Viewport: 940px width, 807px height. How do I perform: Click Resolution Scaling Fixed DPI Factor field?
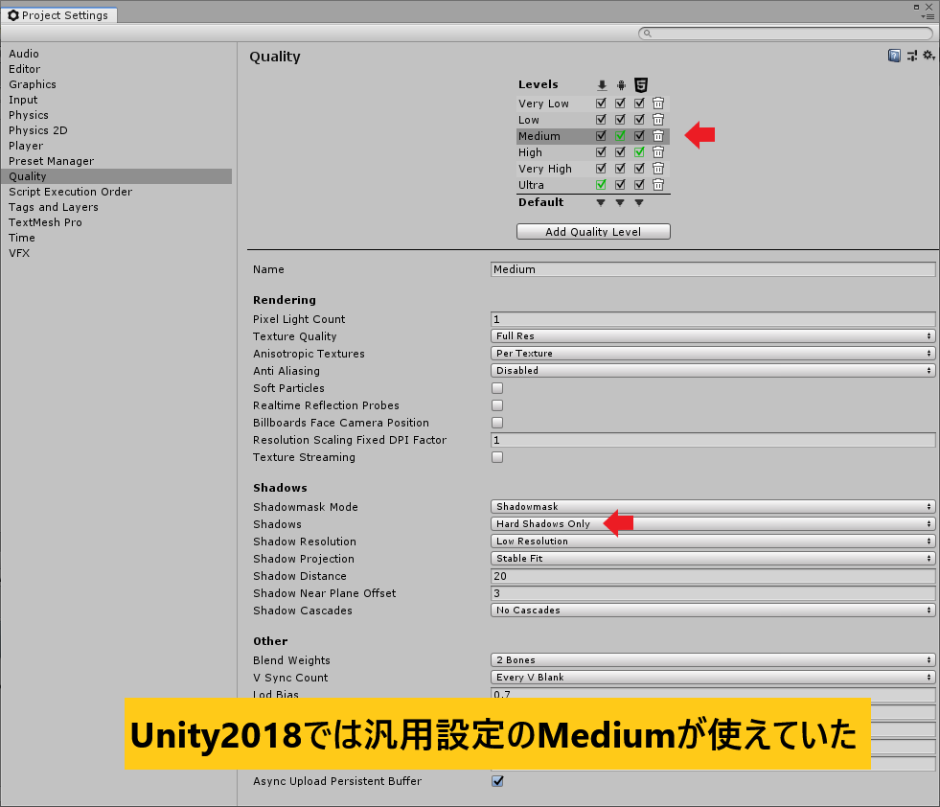tap(713, 440)
